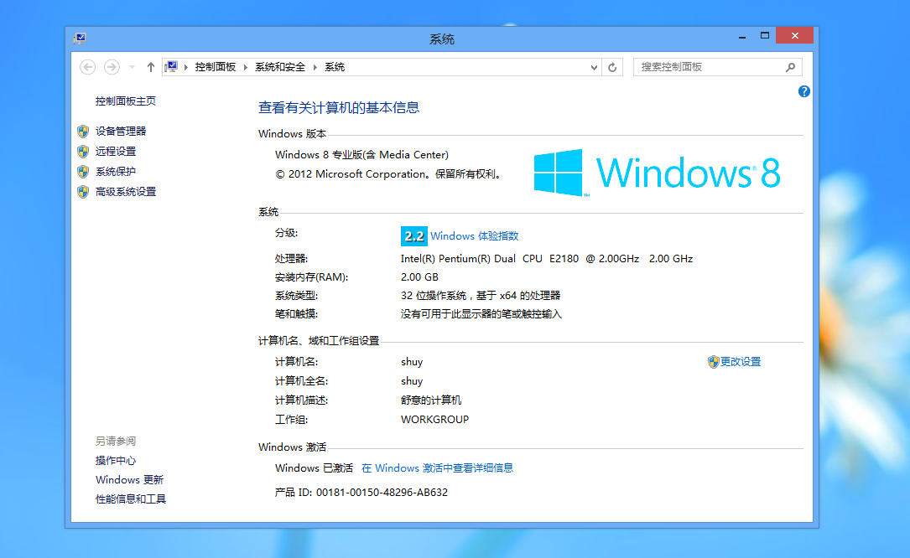
Task: Open 系统保护
Action: (116, 172)
